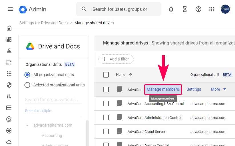Click drive icon for AdvaCare Accounting USA Control
Screen dimensions: 235x146
pyautogui.click(x=120, y=103)
